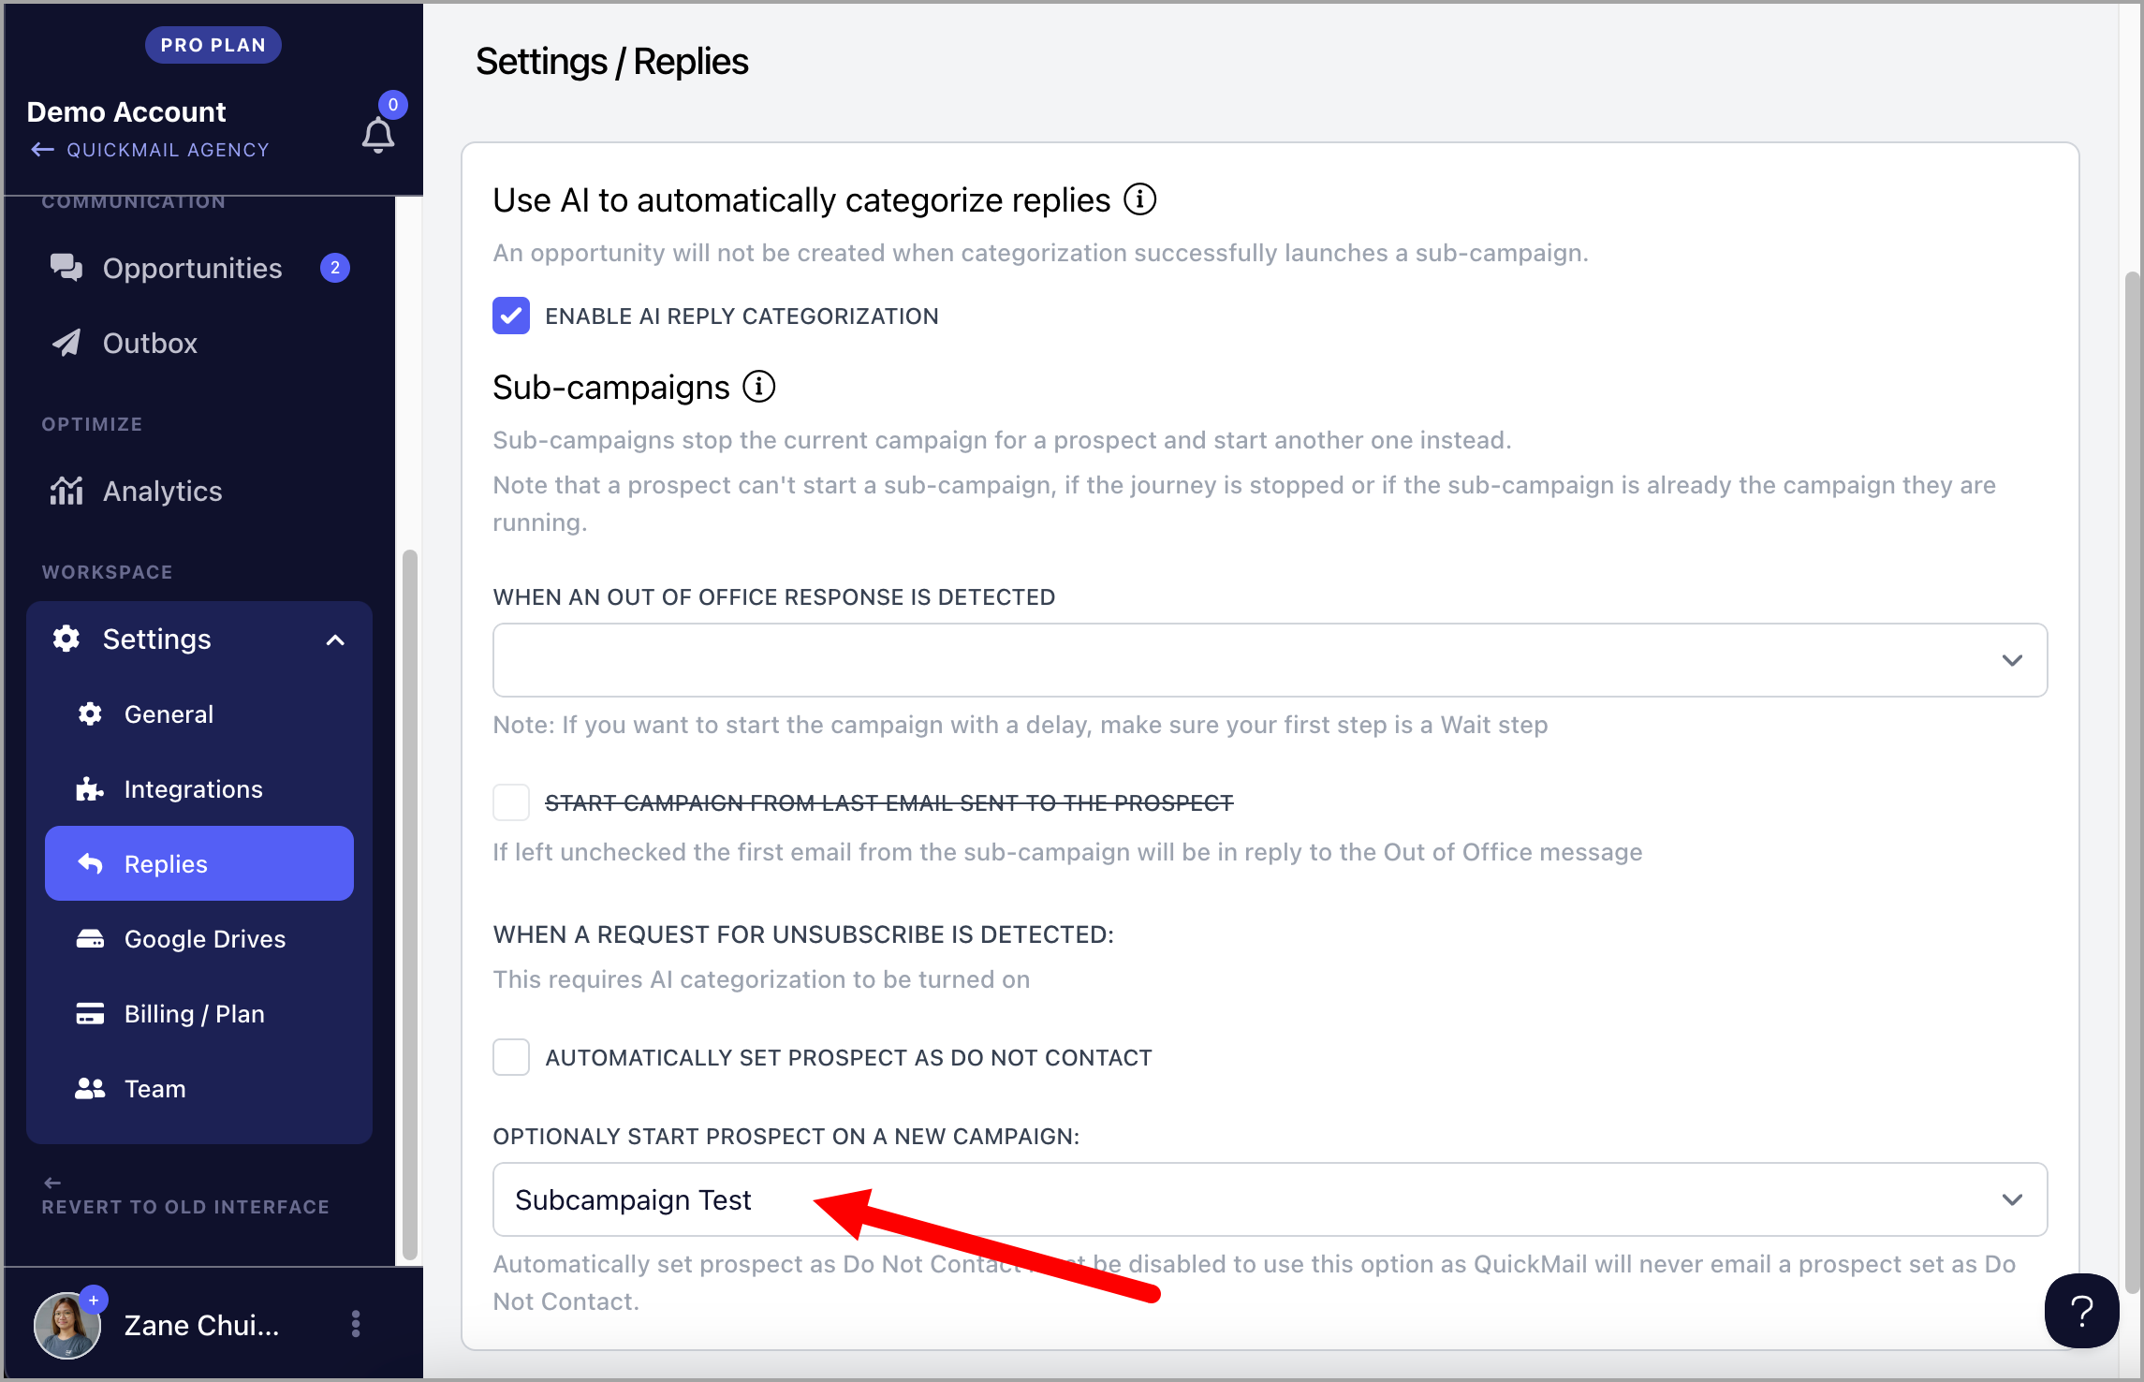2144x1382 pixels.
Task: Select Replies settings item
Action: (x=199, y=863)
